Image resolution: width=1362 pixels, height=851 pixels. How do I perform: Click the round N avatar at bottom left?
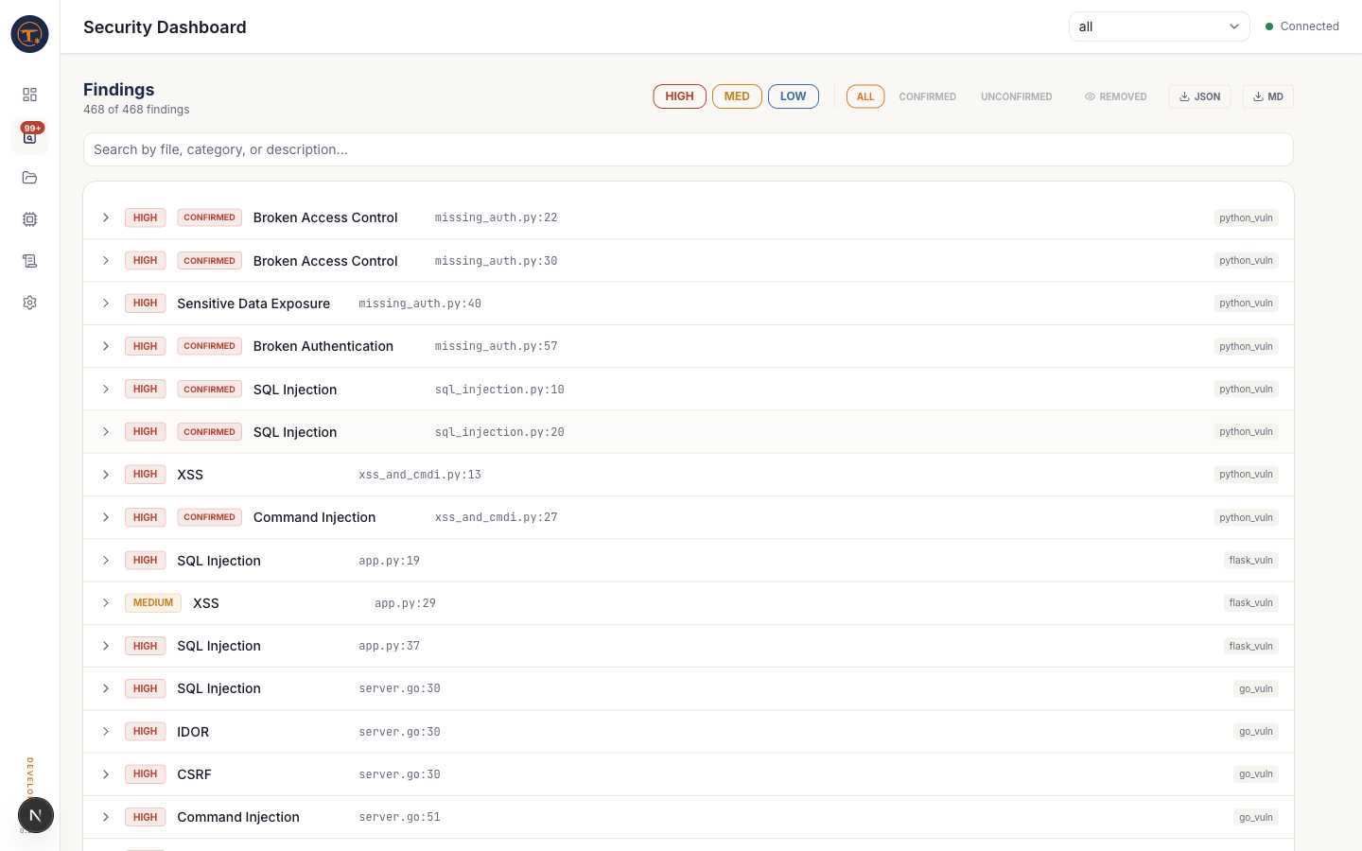[x=35, y=815]
